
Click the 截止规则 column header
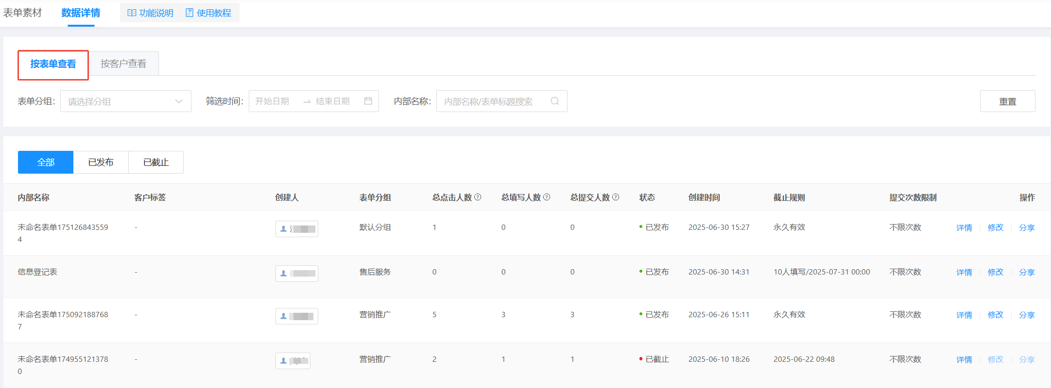pyautogui.click(x=789, y=197)
